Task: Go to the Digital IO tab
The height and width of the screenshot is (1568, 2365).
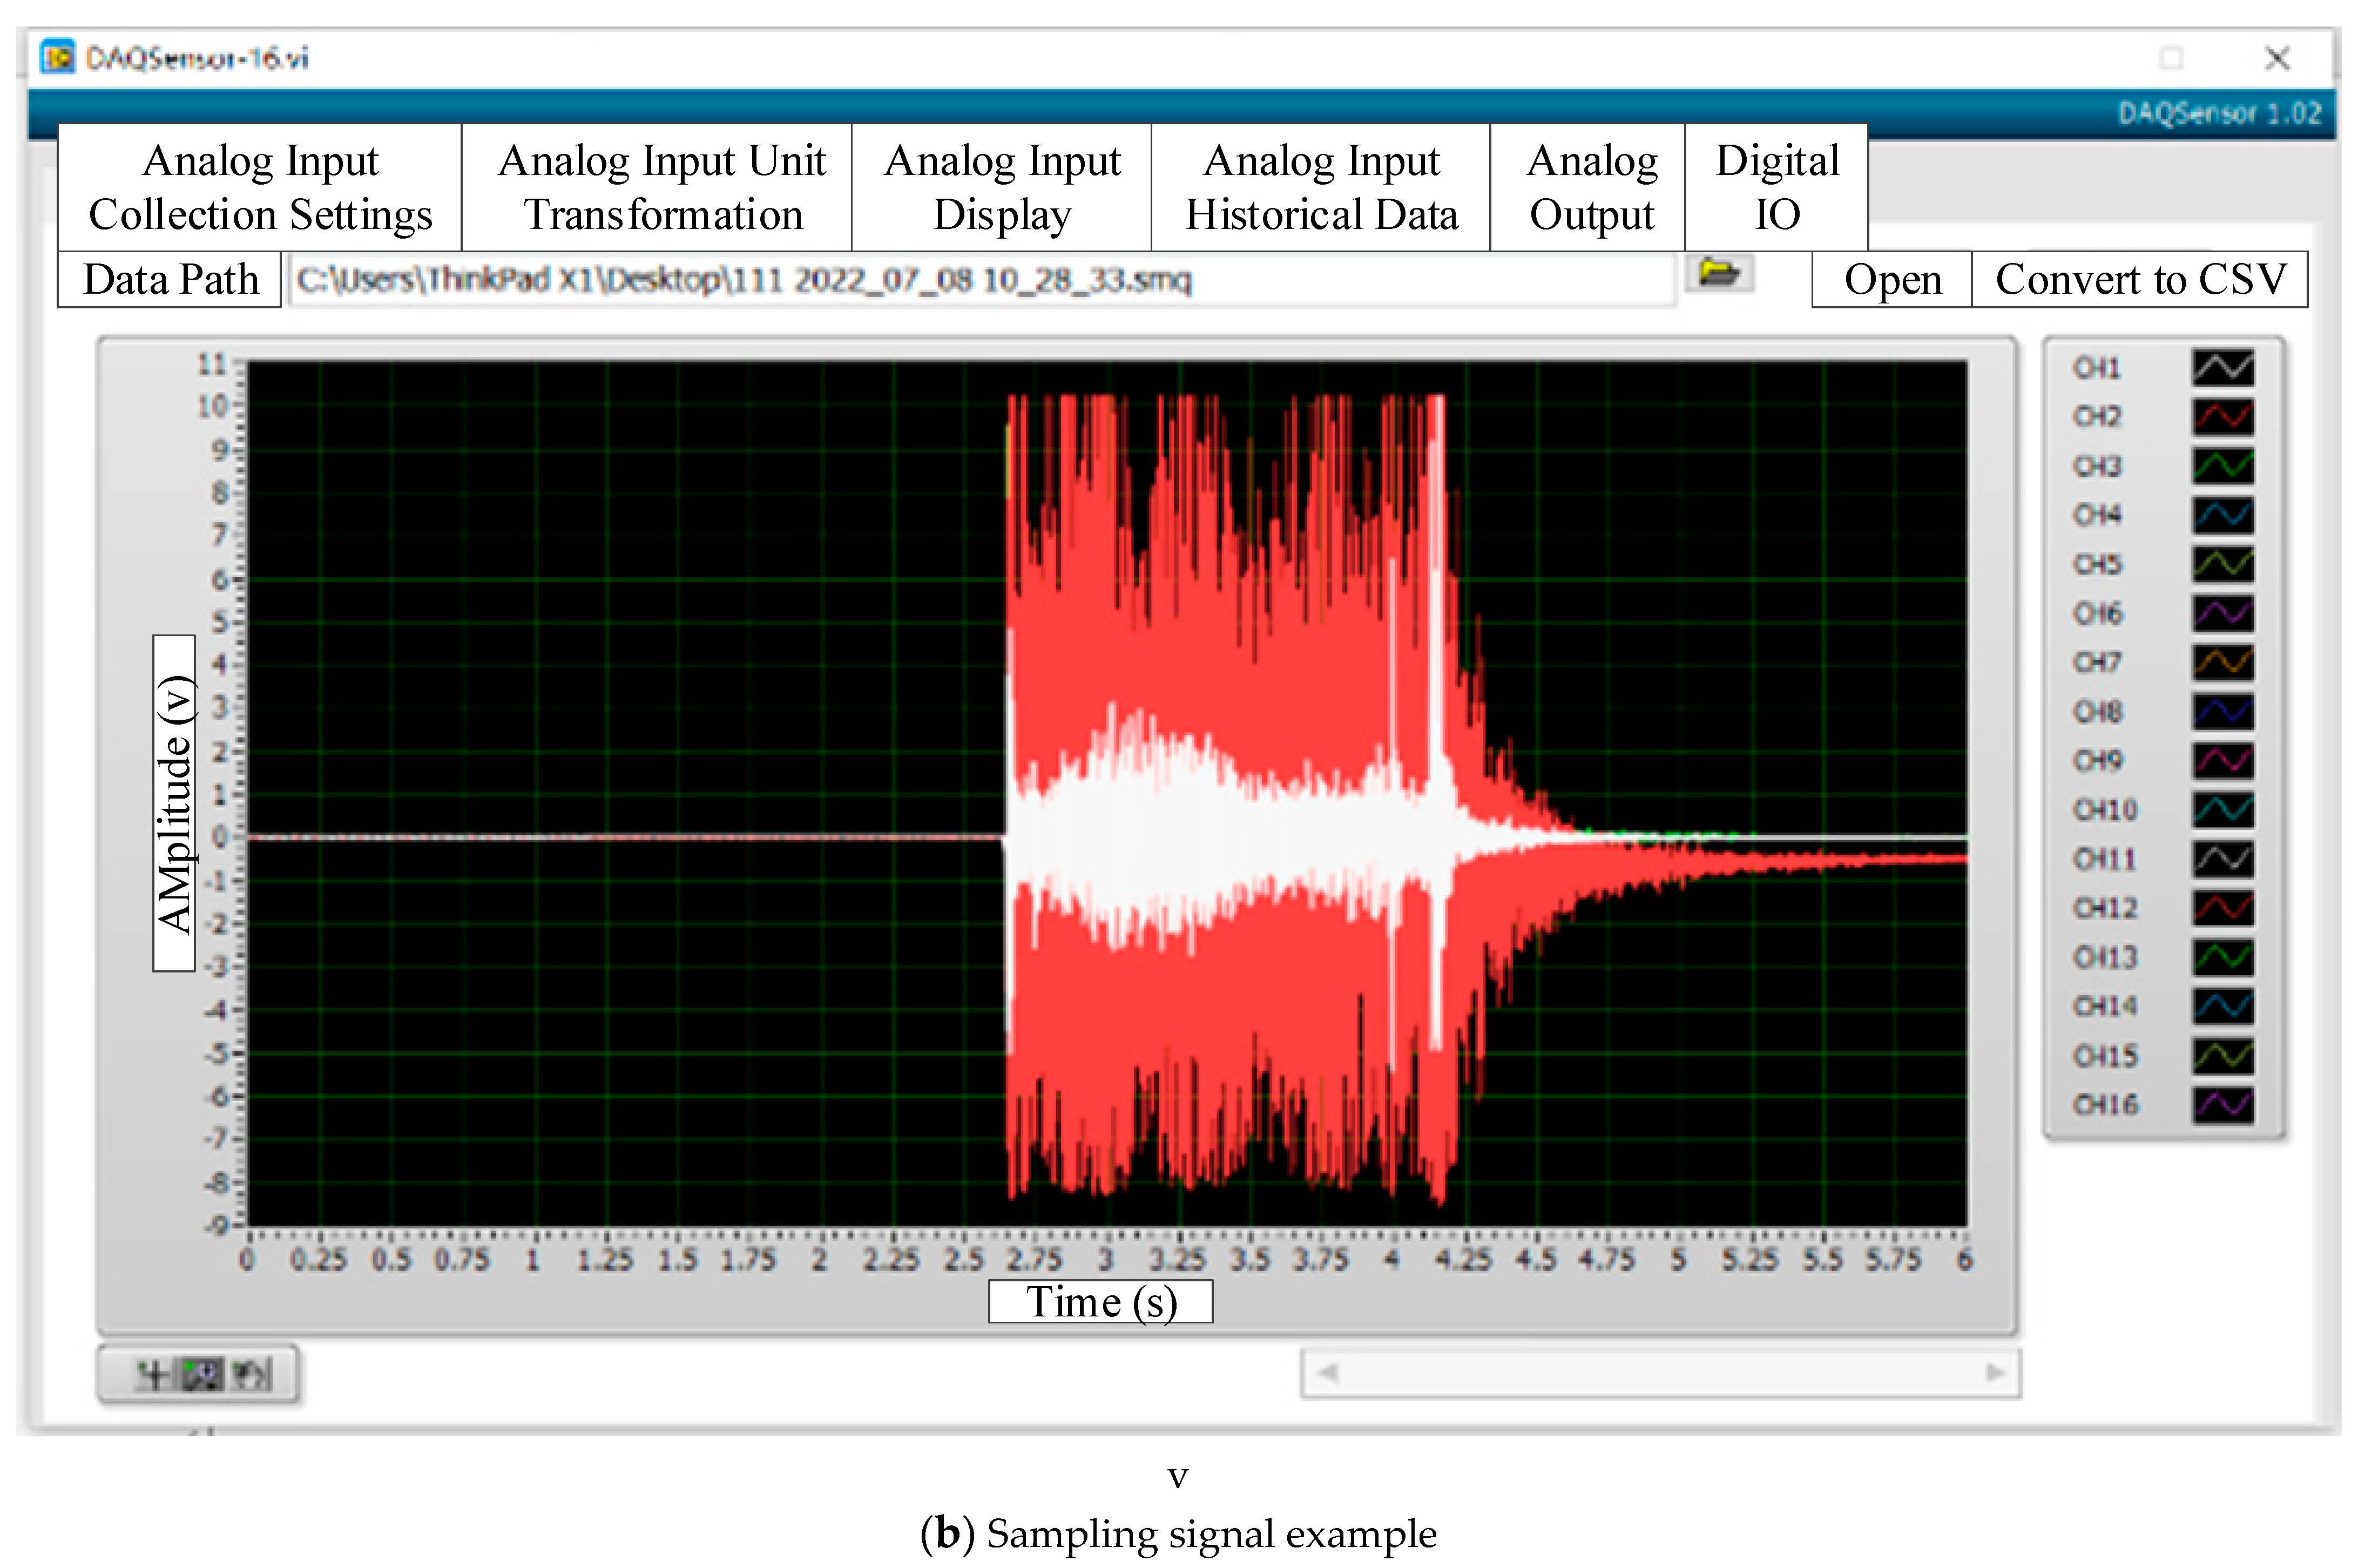Action: [x=1777, y=188]
